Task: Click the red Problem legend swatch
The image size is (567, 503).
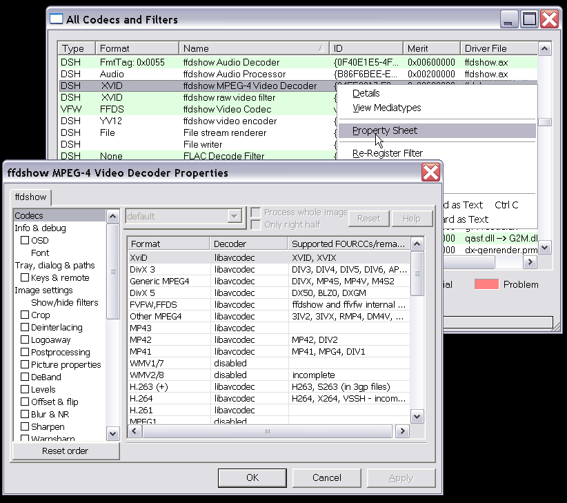Action: click(x=486, y=284)
